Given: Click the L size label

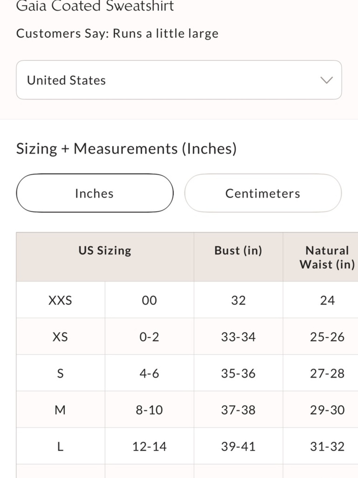Looking at the screenshot, I should [x=61, y=446].
